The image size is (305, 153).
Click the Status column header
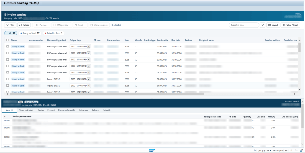tap(14, 40)
